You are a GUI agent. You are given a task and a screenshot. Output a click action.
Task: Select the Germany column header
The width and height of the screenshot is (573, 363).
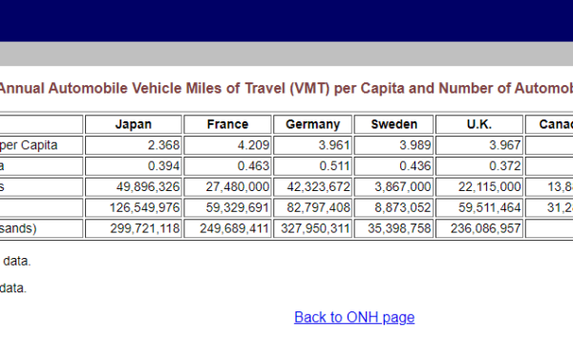(313, 124)
